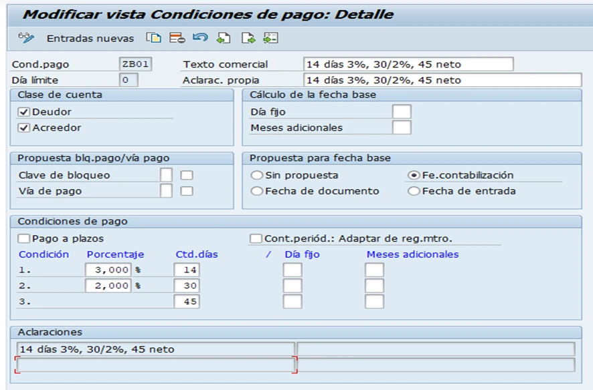Viewport: 593px width, 390px height.
Task: Click Meses adicionales field for condition 2
Action: click(374, 286)
